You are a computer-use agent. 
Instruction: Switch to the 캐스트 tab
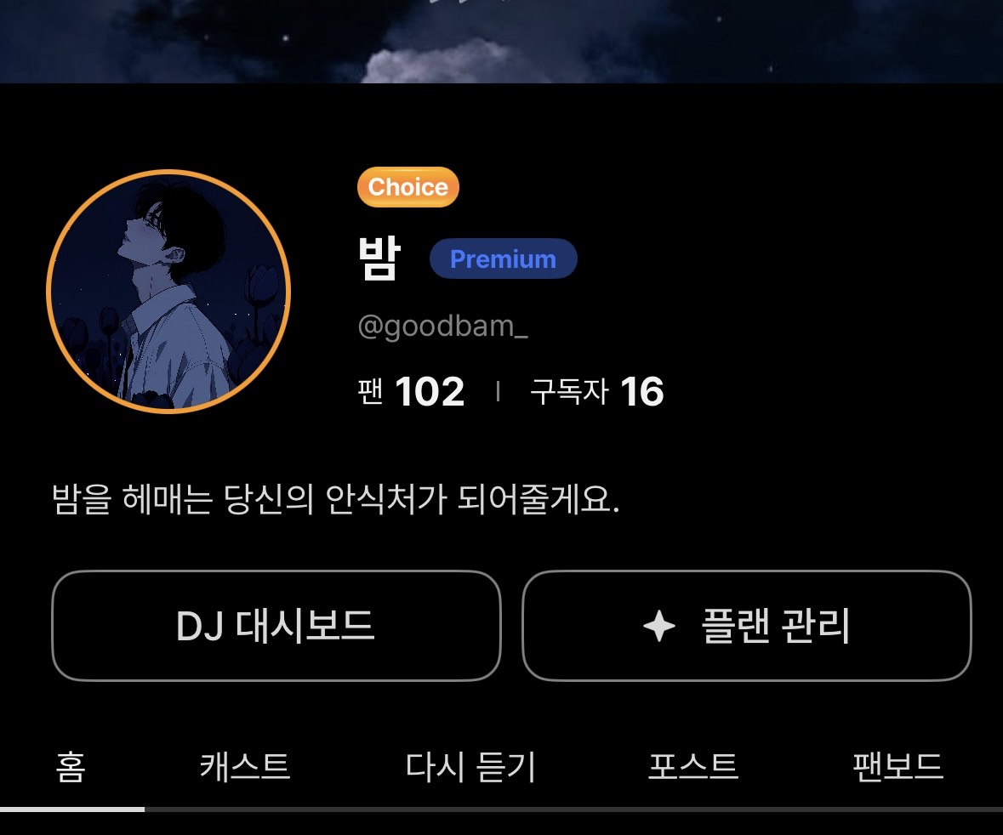(x=245, y=767)
